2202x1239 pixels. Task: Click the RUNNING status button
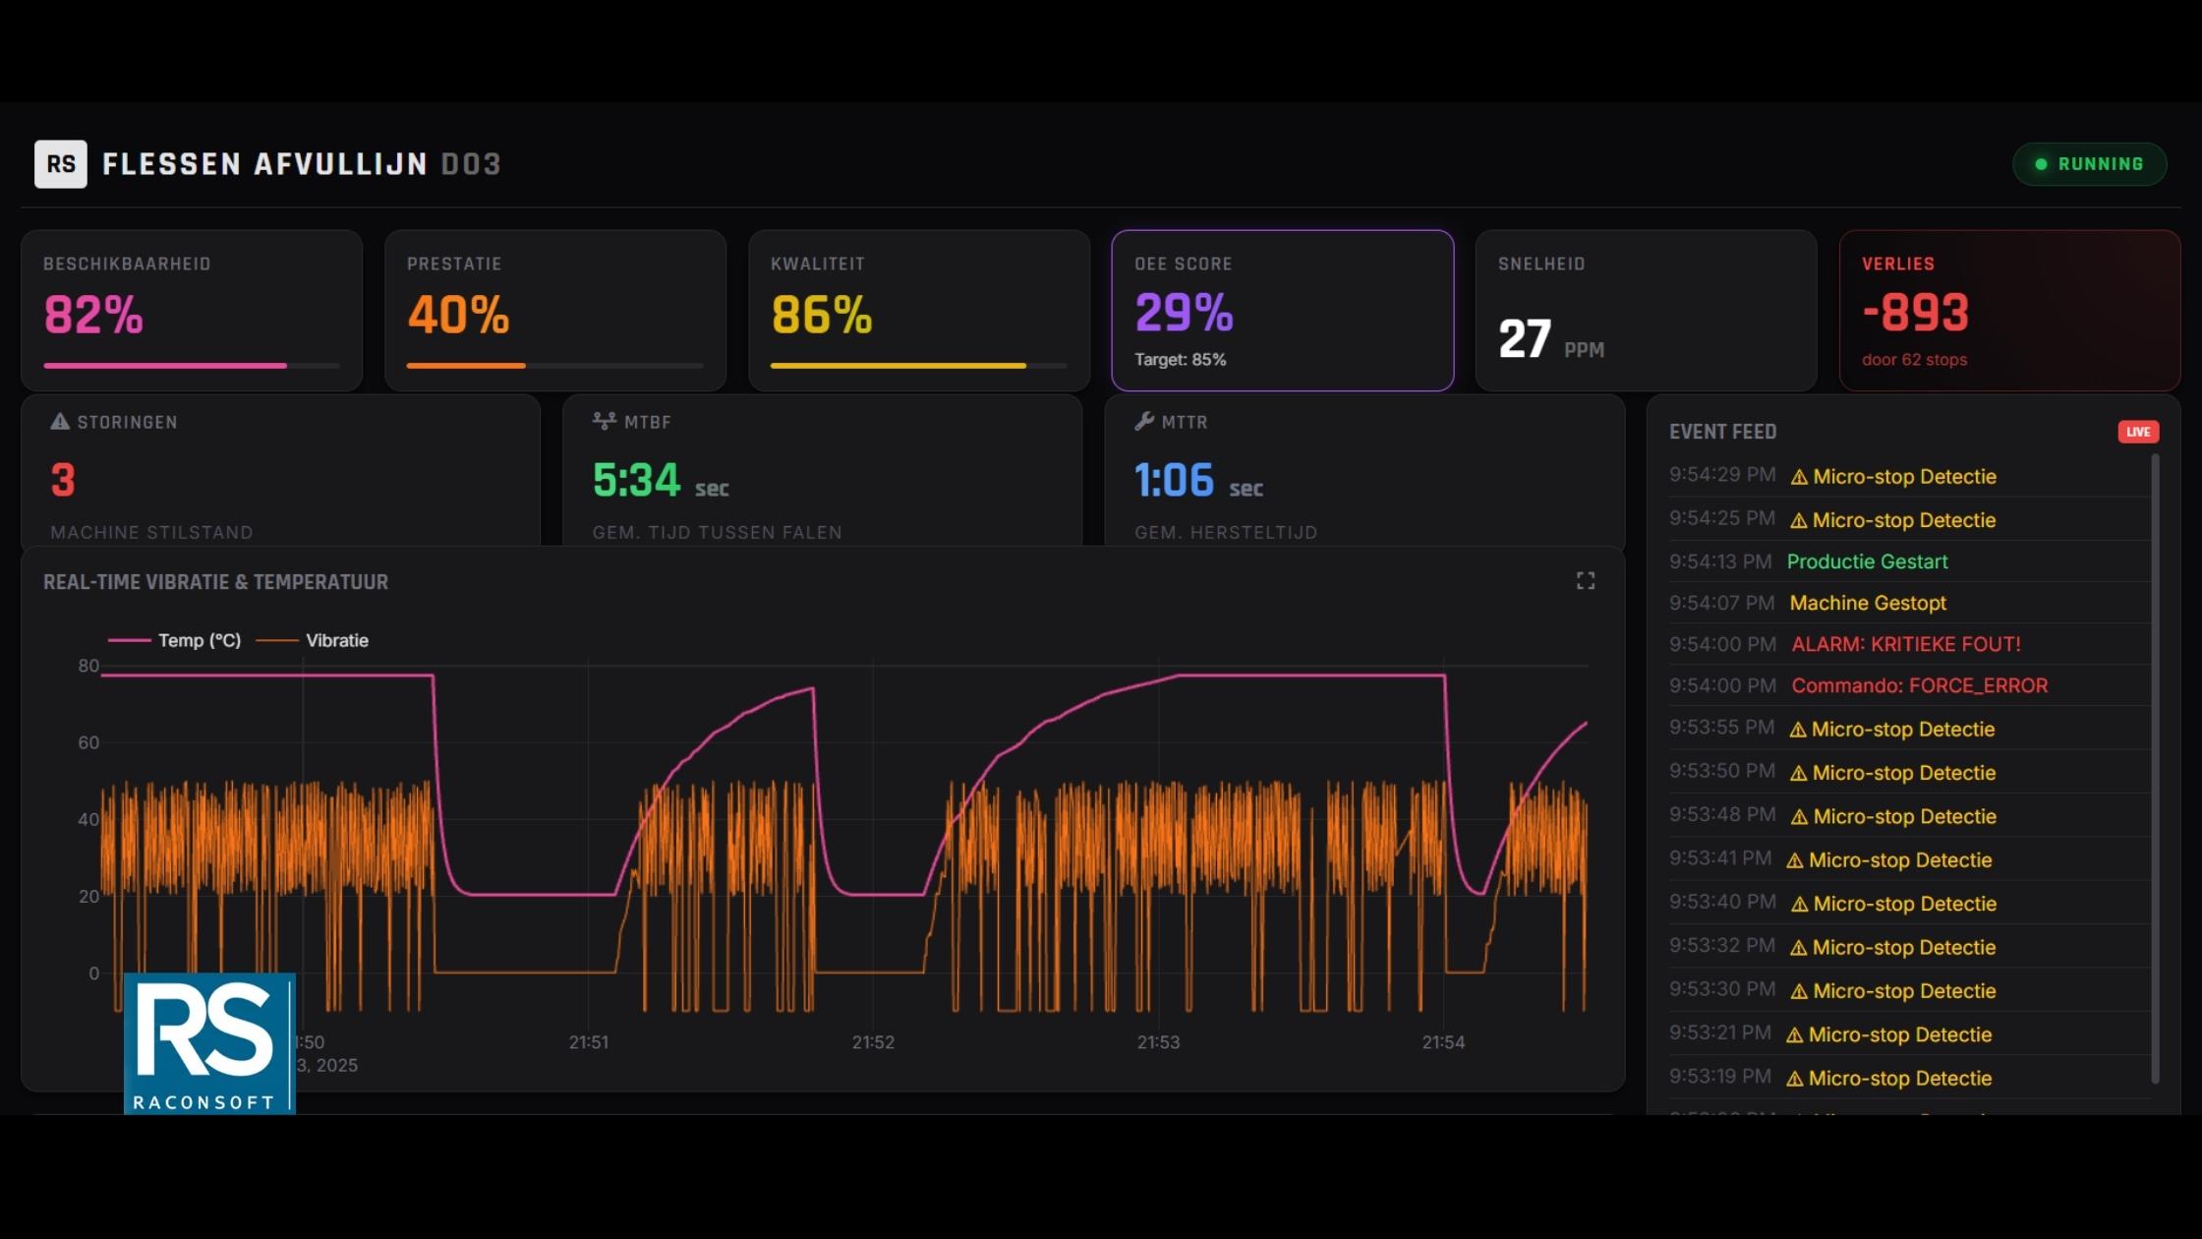click(2090, 163)
